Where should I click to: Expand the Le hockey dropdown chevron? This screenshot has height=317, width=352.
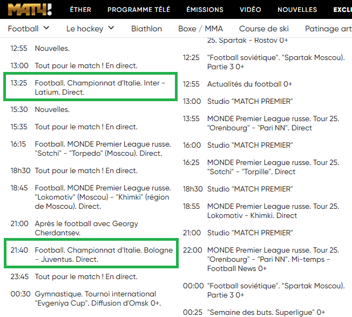point(111,28)
